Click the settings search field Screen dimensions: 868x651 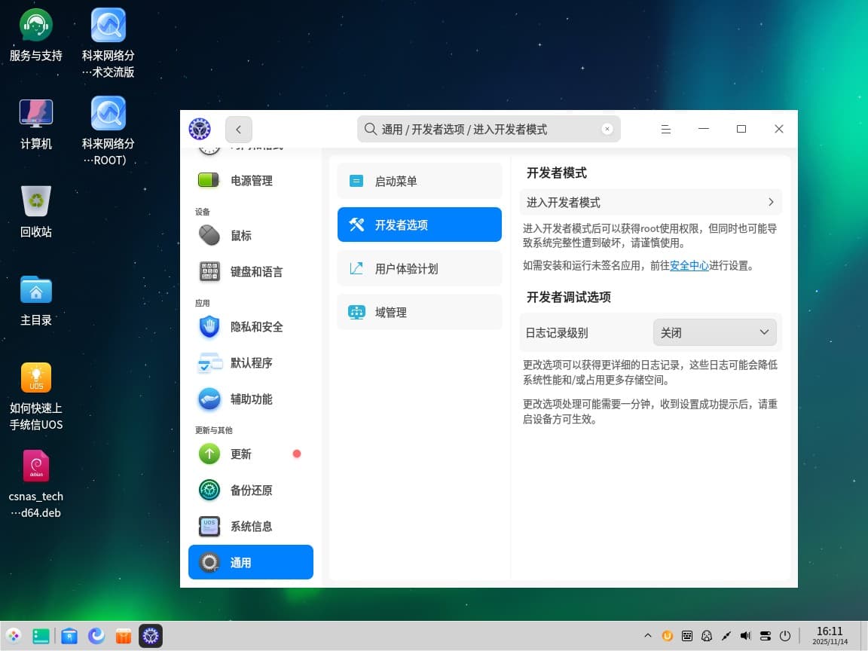click(x=482, y=130)
